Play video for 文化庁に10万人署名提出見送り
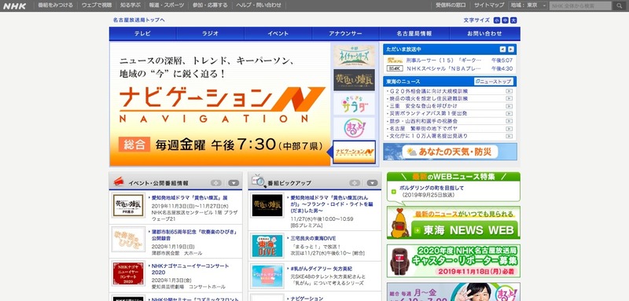Image resolution: width=629 pixels, height=301 pixels. tap(509, 136)
